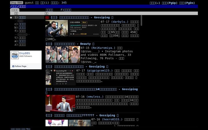The height and width of the screenshot is (130, 208).
Task: Open the thumbnail of man with prosthetic arm
Action: pyautogui.click(x=57, y=28)
